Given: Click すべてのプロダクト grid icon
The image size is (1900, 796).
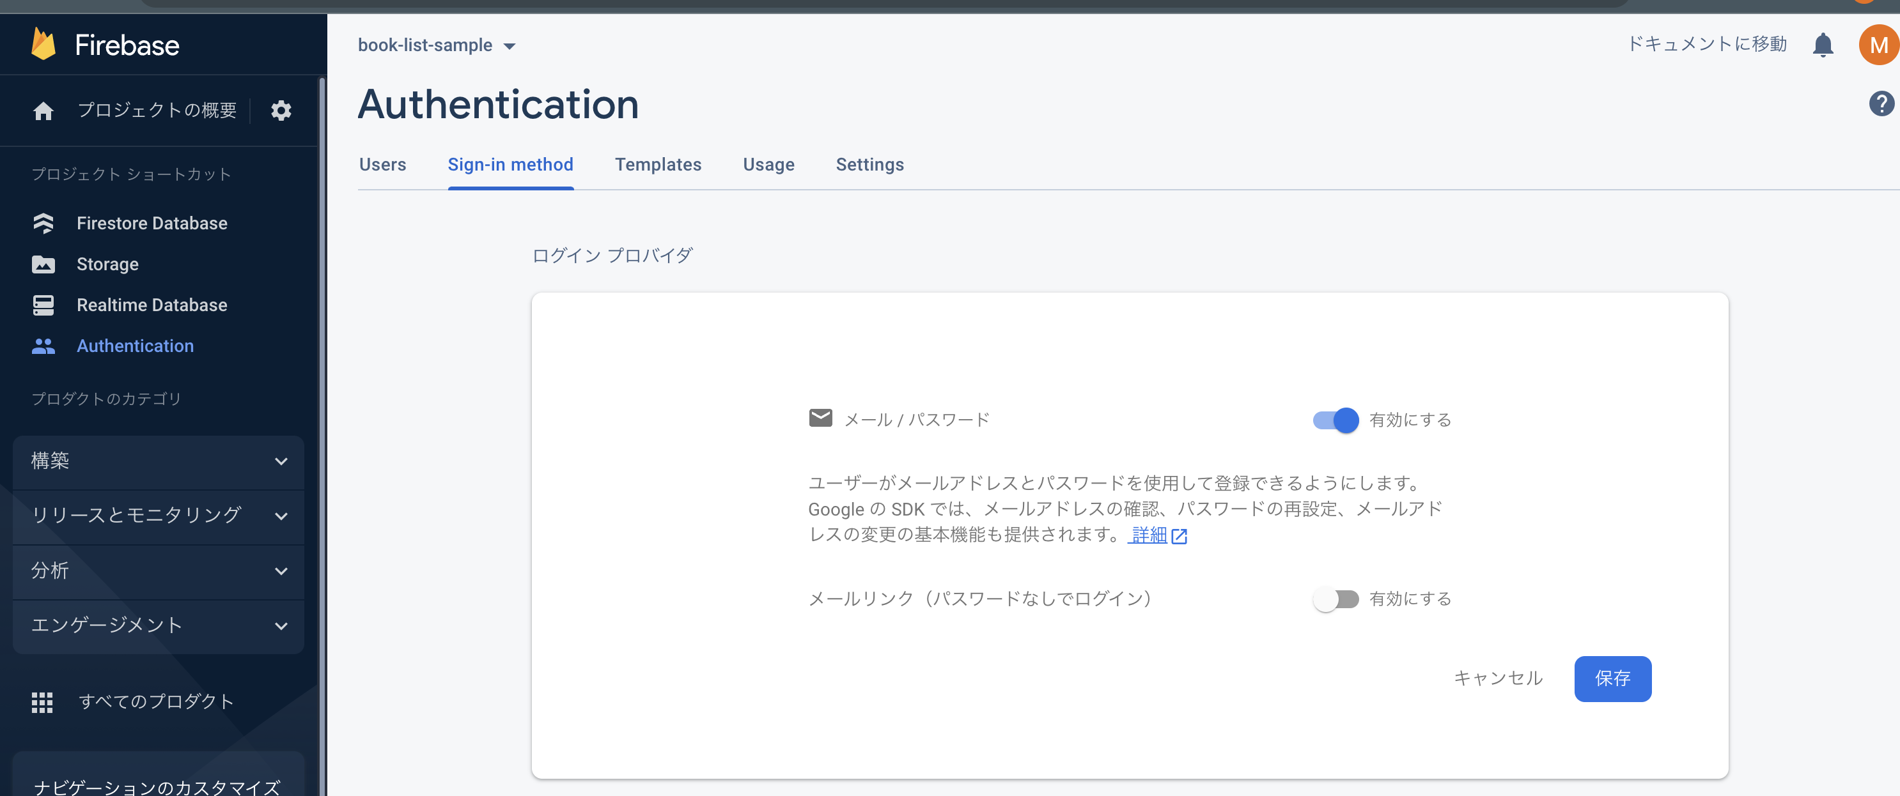Looking at the screenshot, I should pyautogui.click(x=43, y=701).
